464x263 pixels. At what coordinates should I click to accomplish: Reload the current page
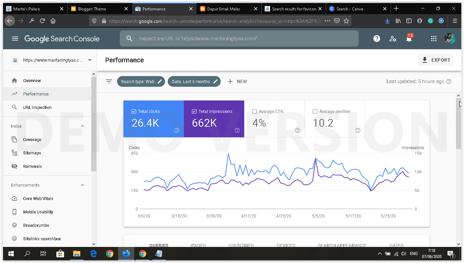42,21
